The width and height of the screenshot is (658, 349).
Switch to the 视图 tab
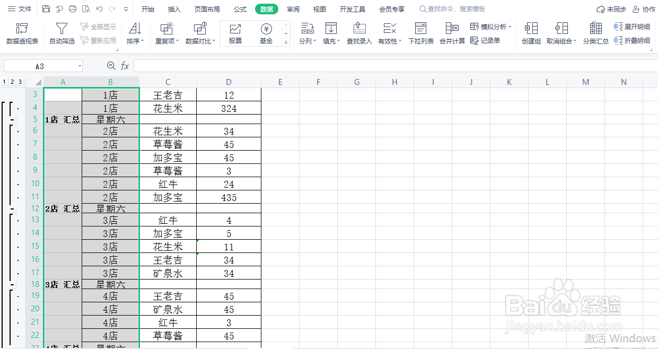click(x=320, y=9)
